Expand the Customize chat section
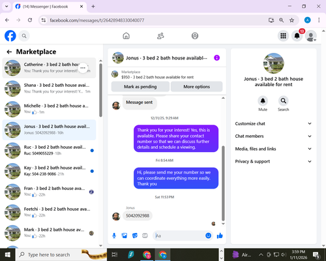 pos(273,123)
